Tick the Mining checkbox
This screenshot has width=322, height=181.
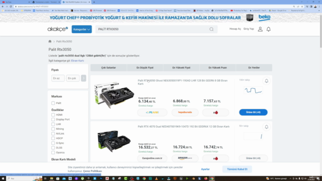click(x=53, y=129)
